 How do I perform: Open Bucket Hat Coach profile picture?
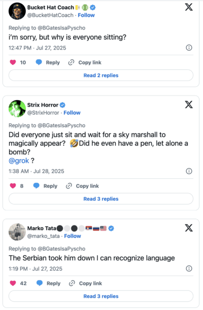point(17,11)
